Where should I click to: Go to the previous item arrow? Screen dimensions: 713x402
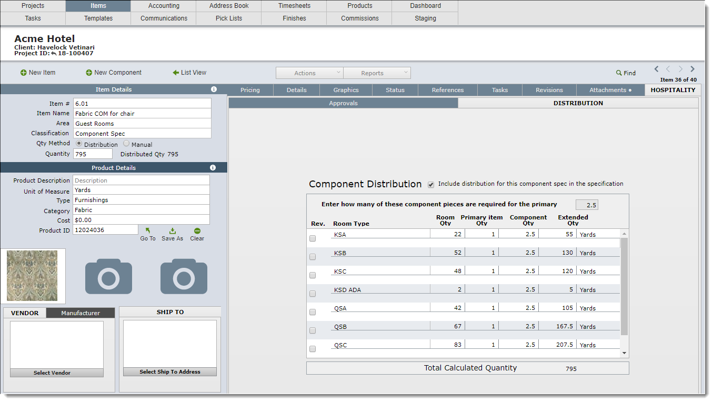[x=668, y=69]
